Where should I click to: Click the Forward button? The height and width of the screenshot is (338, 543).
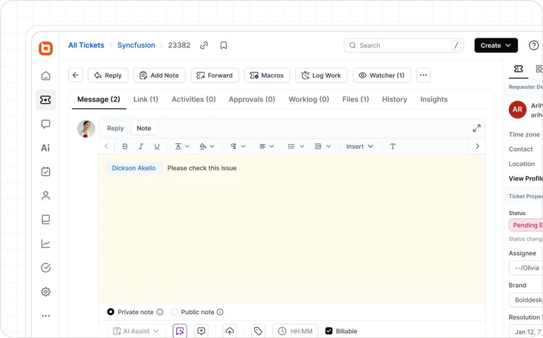point(215,75)
